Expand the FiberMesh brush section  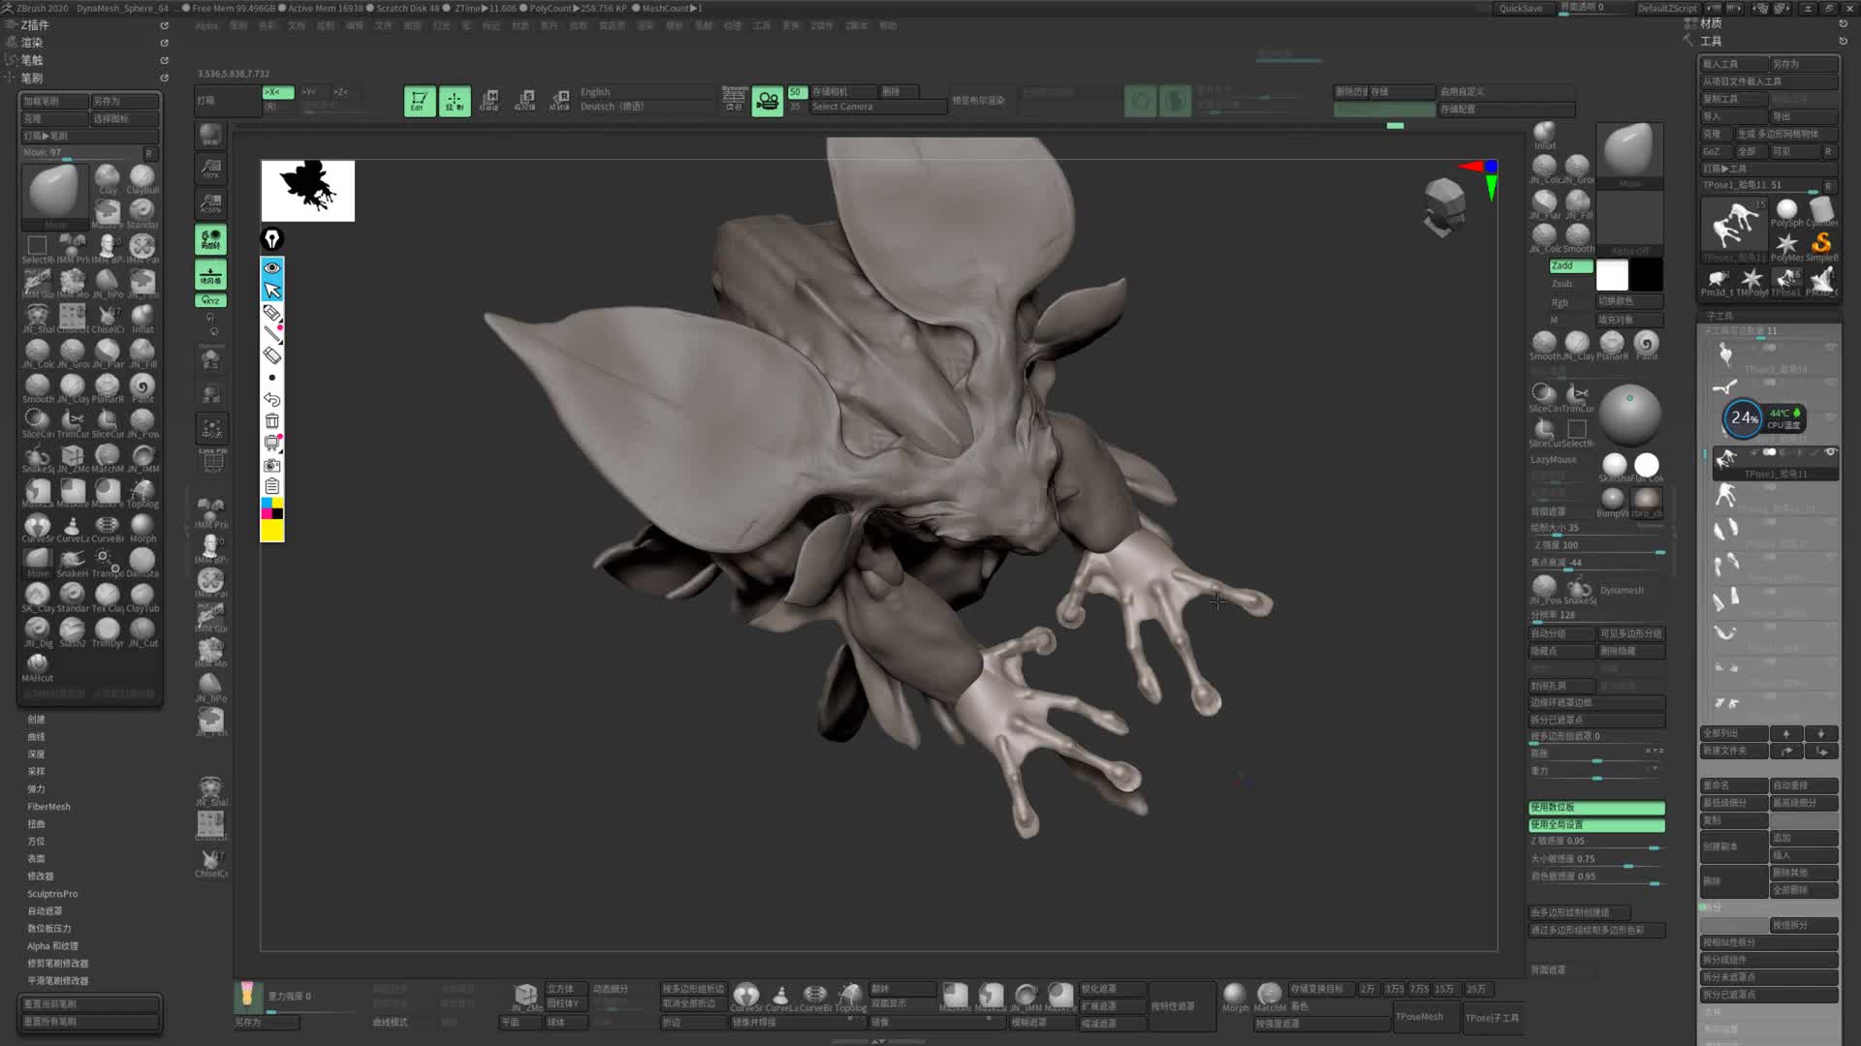tap(48, 807)
